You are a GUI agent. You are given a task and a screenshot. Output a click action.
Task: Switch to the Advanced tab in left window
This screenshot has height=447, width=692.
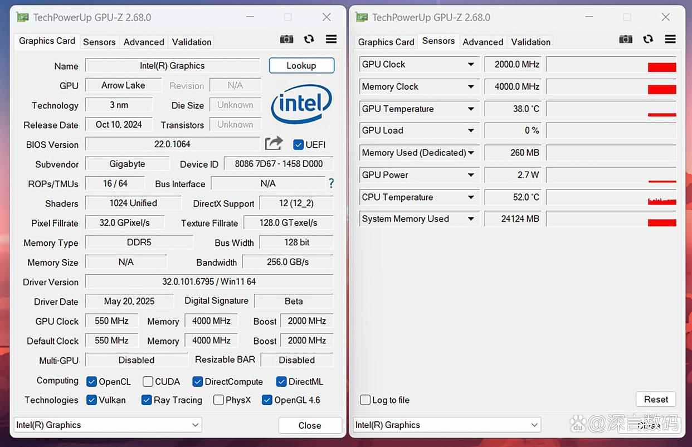tap(144, 42)
